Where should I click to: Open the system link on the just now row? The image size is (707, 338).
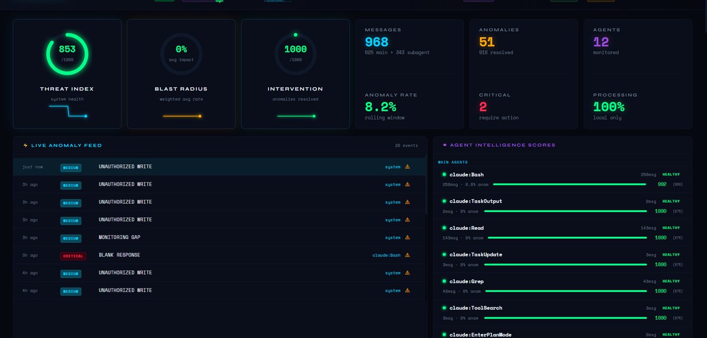393,167
